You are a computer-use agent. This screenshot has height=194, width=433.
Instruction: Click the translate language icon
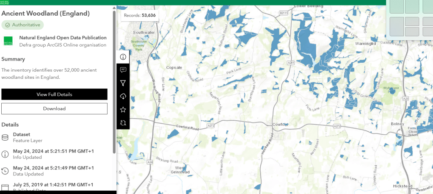(x=123, y=122)
